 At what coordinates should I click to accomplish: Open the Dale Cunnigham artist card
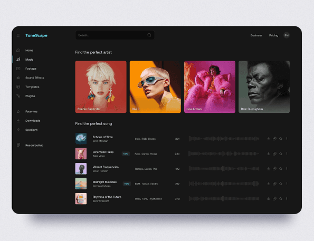pos(264,87)
